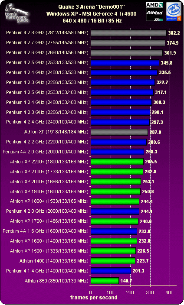Select the Pentium 4 2.6 GHz (2660/140/560 MHz) label
The image size is (184, 305).
[x=47, y=52]
